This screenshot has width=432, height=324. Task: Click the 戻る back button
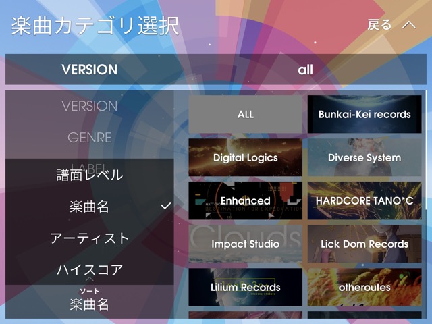point(379,25)
